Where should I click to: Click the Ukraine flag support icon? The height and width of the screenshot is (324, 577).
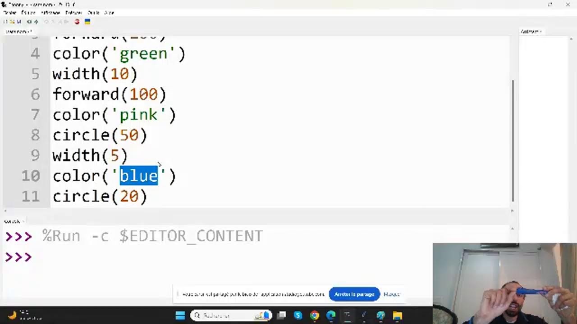87,22
